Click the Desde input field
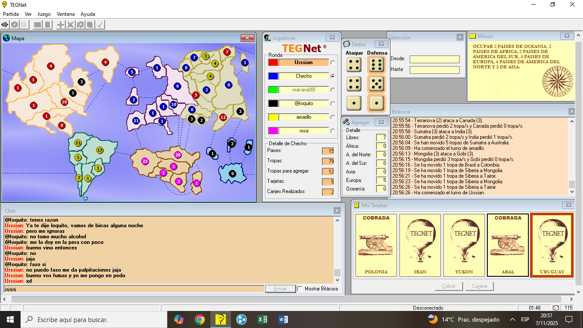This screenshot has height=328, width=583. [x=434, y=59]
